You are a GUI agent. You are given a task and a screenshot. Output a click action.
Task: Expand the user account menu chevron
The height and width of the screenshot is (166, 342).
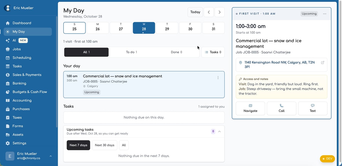pos(51,156)
